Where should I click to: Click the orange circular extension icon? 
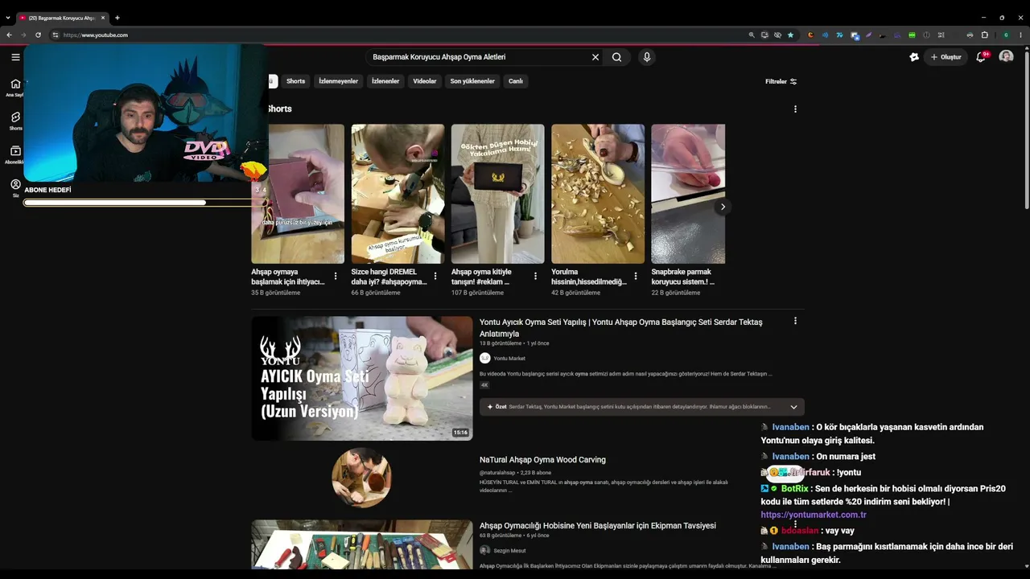pyautogui.click(x=810, y=35)
